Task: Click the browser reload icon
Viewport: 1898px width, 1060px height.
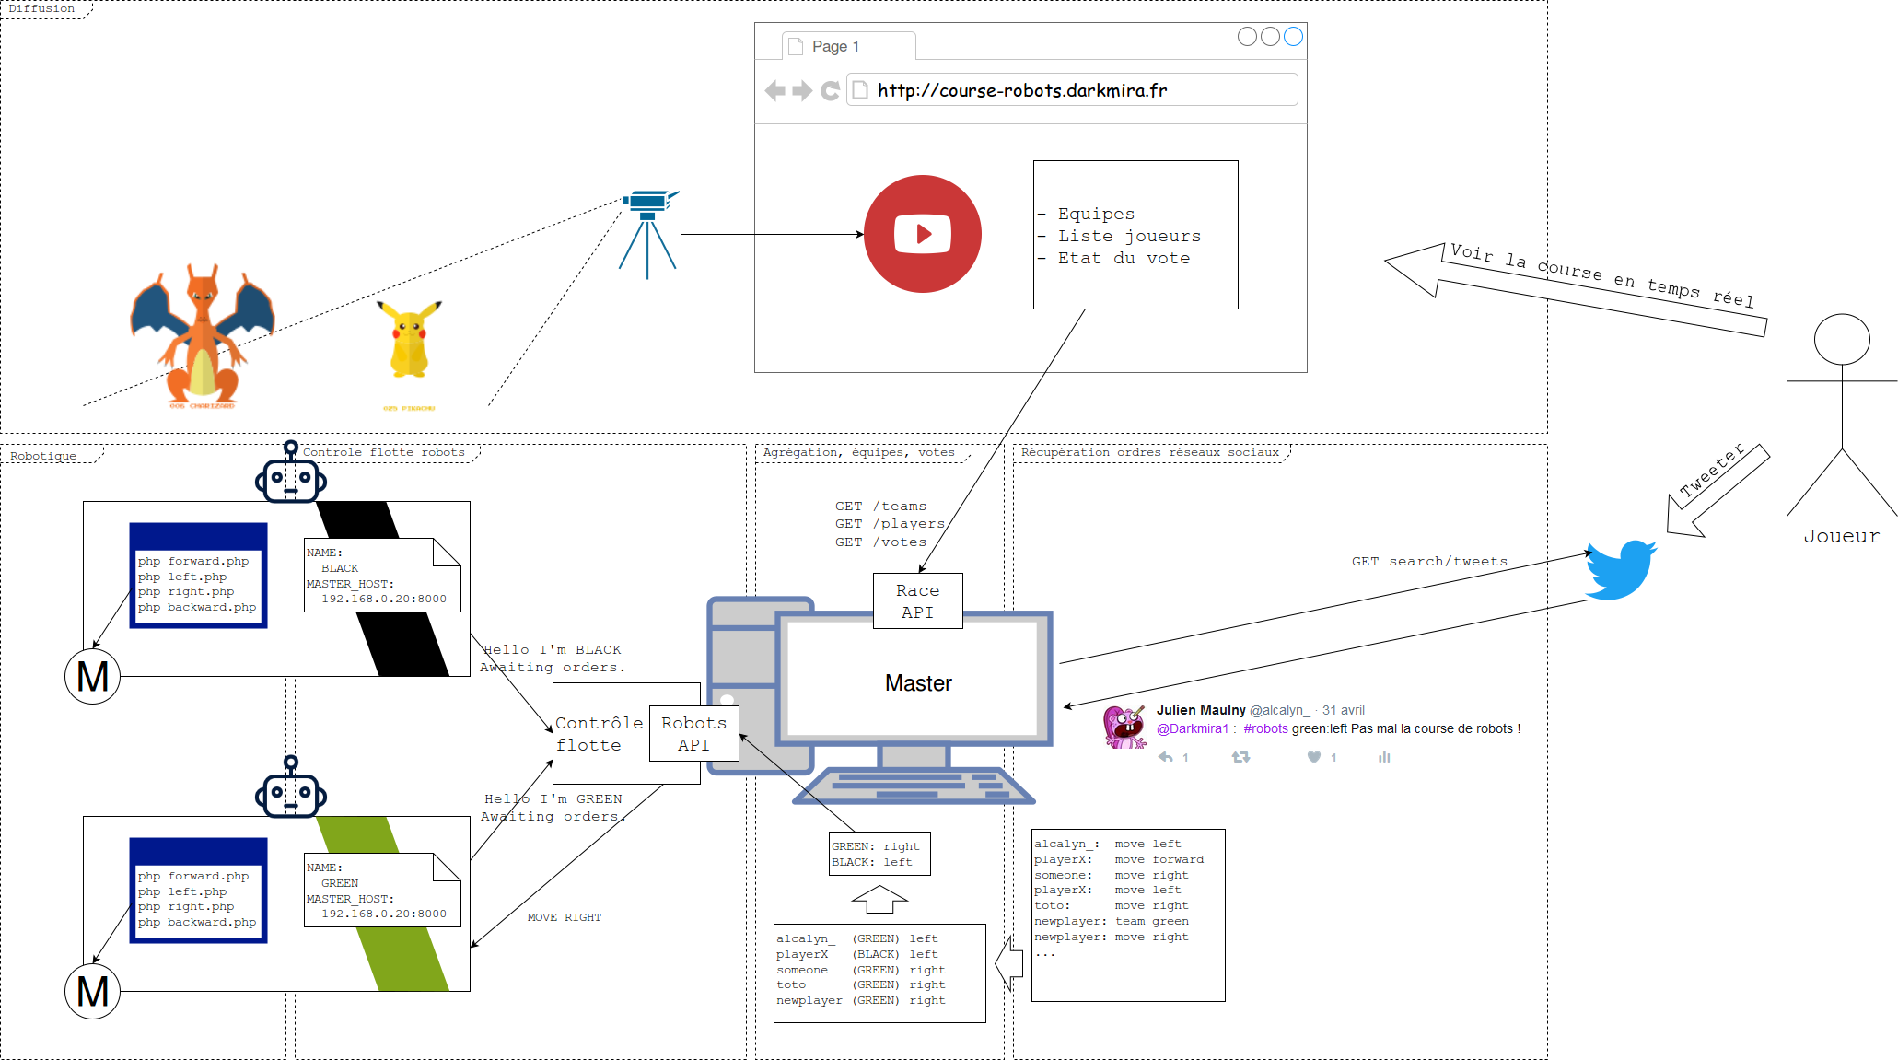Action: pos(830,90)
